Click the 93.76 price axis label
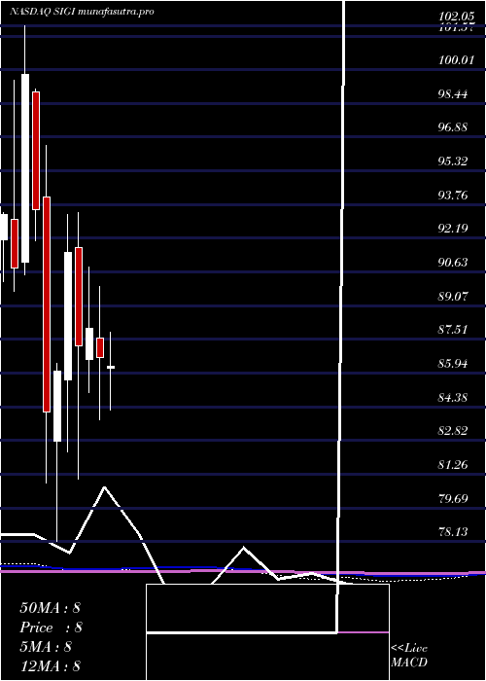Image resolution: width=486 pixels, height=681 pixels. [x=453, y=195]
